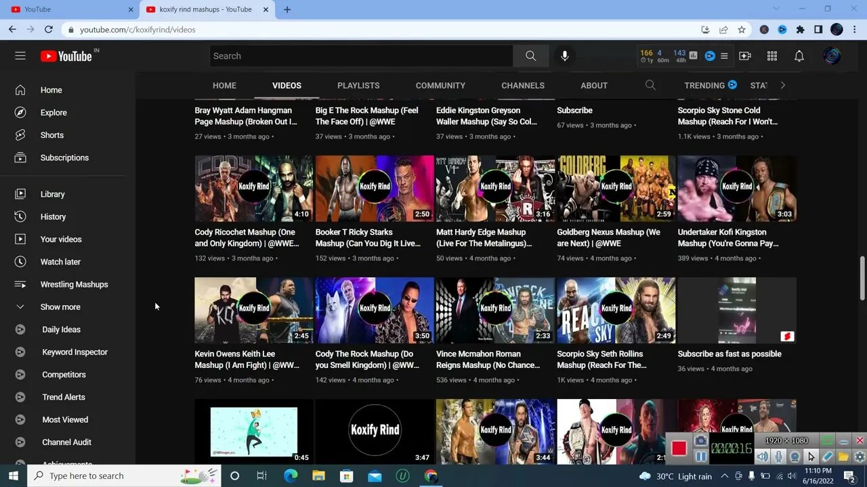Open the Kevin Owens Keith Lee Mashup thumbnail
Image resolution: width=867 pixels, height=487 pixels.
(254, 310)
